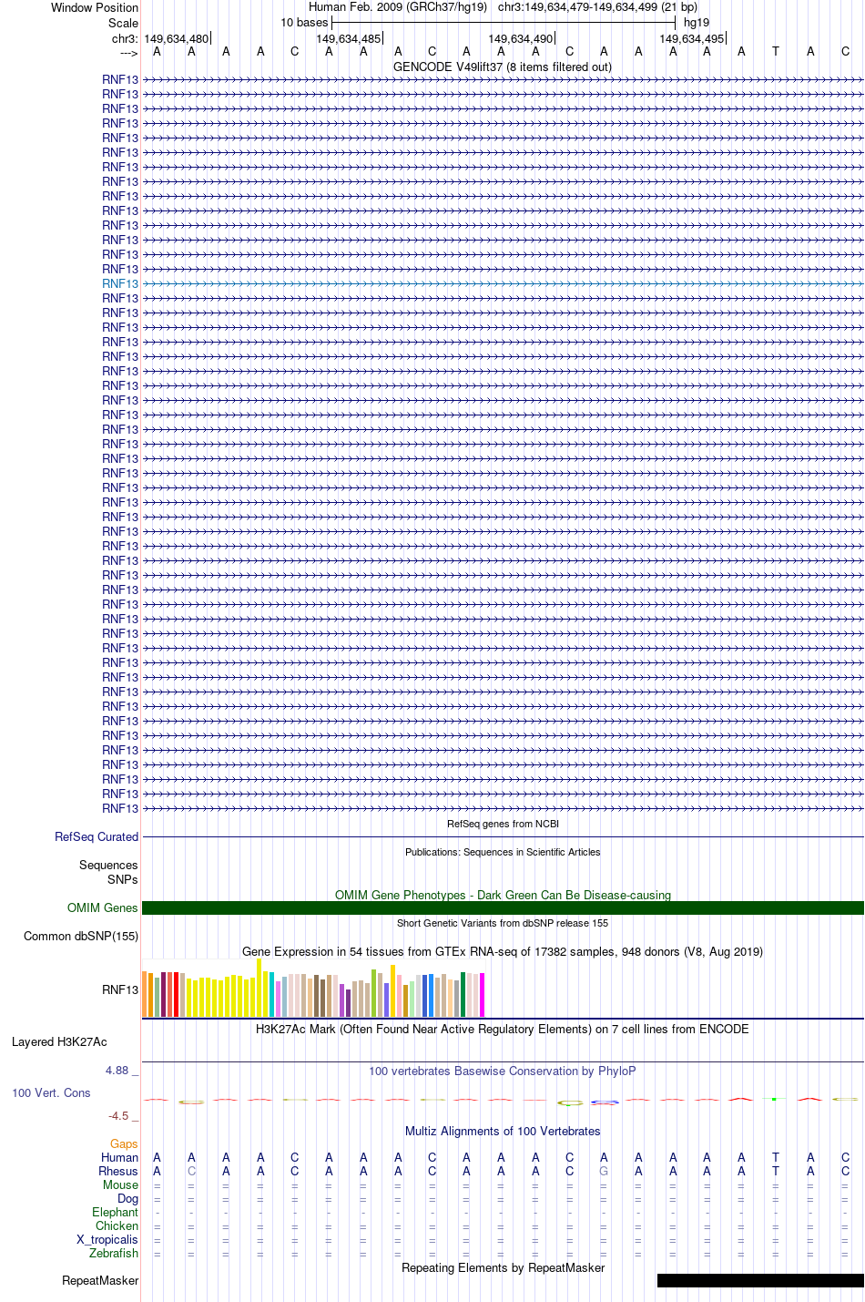Open the OMIM Gene Phenotypes track title
The height and width of the screenshot is (1302, 865).
pos(503,896)
